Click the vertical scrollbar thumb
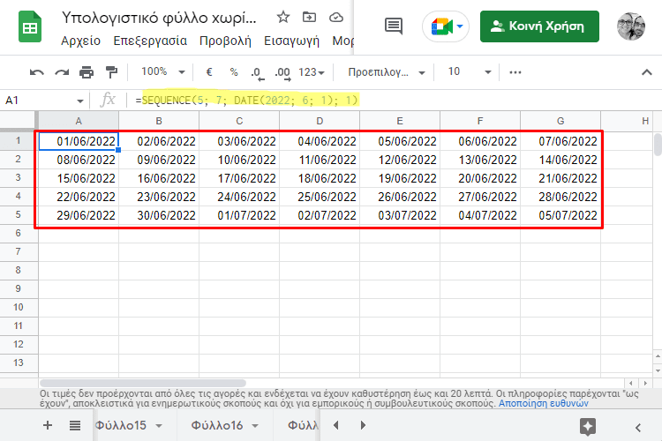Image resolution: width=662 pixels, height=441 pixels. pyautogui.click(x=658, y=145)
